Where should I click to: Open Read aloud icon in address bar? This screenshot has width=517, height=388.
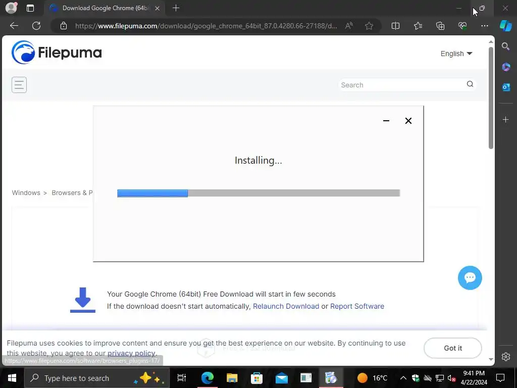349,26
